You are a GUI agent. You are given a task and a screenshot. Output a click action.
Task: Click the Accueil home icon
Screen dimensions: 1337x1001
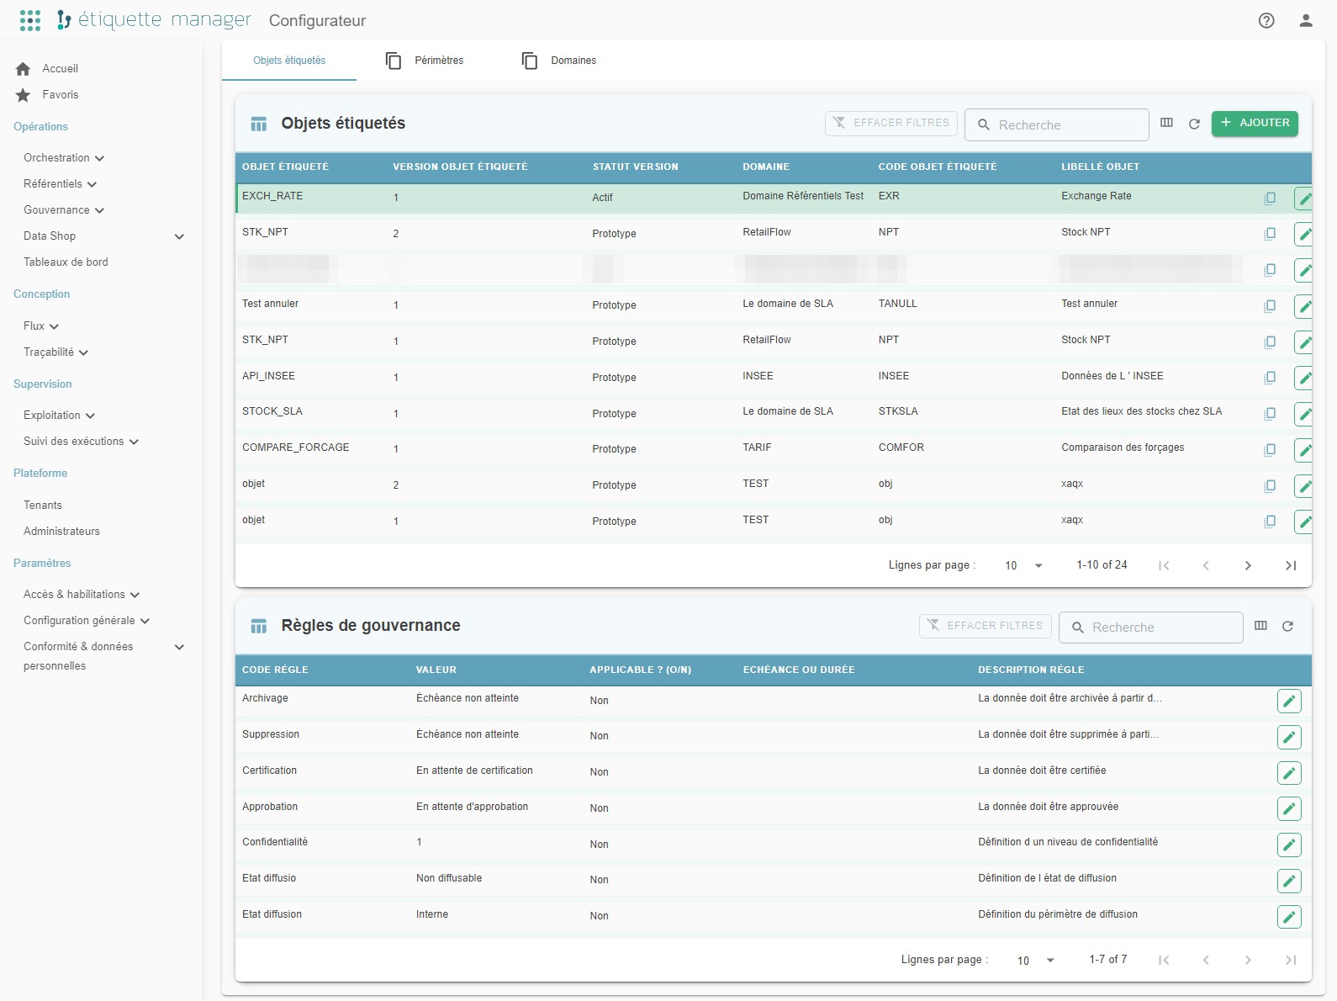[24, 69]
